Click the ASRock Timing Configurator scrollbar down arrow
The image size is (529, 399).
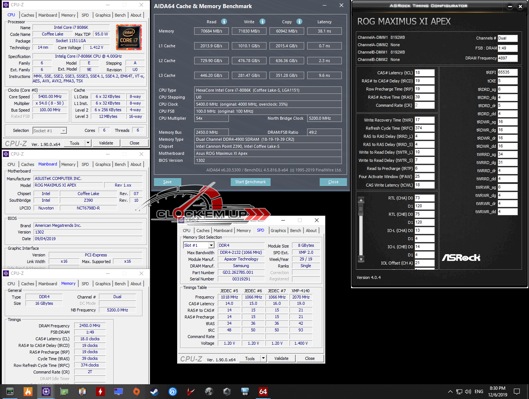361,259
